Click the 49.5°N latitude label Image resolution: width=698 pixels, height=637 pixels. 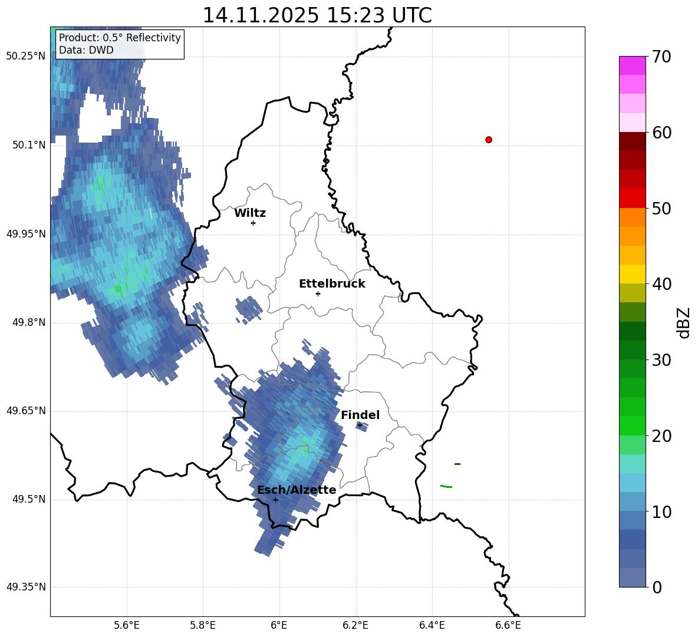point(29,499)
